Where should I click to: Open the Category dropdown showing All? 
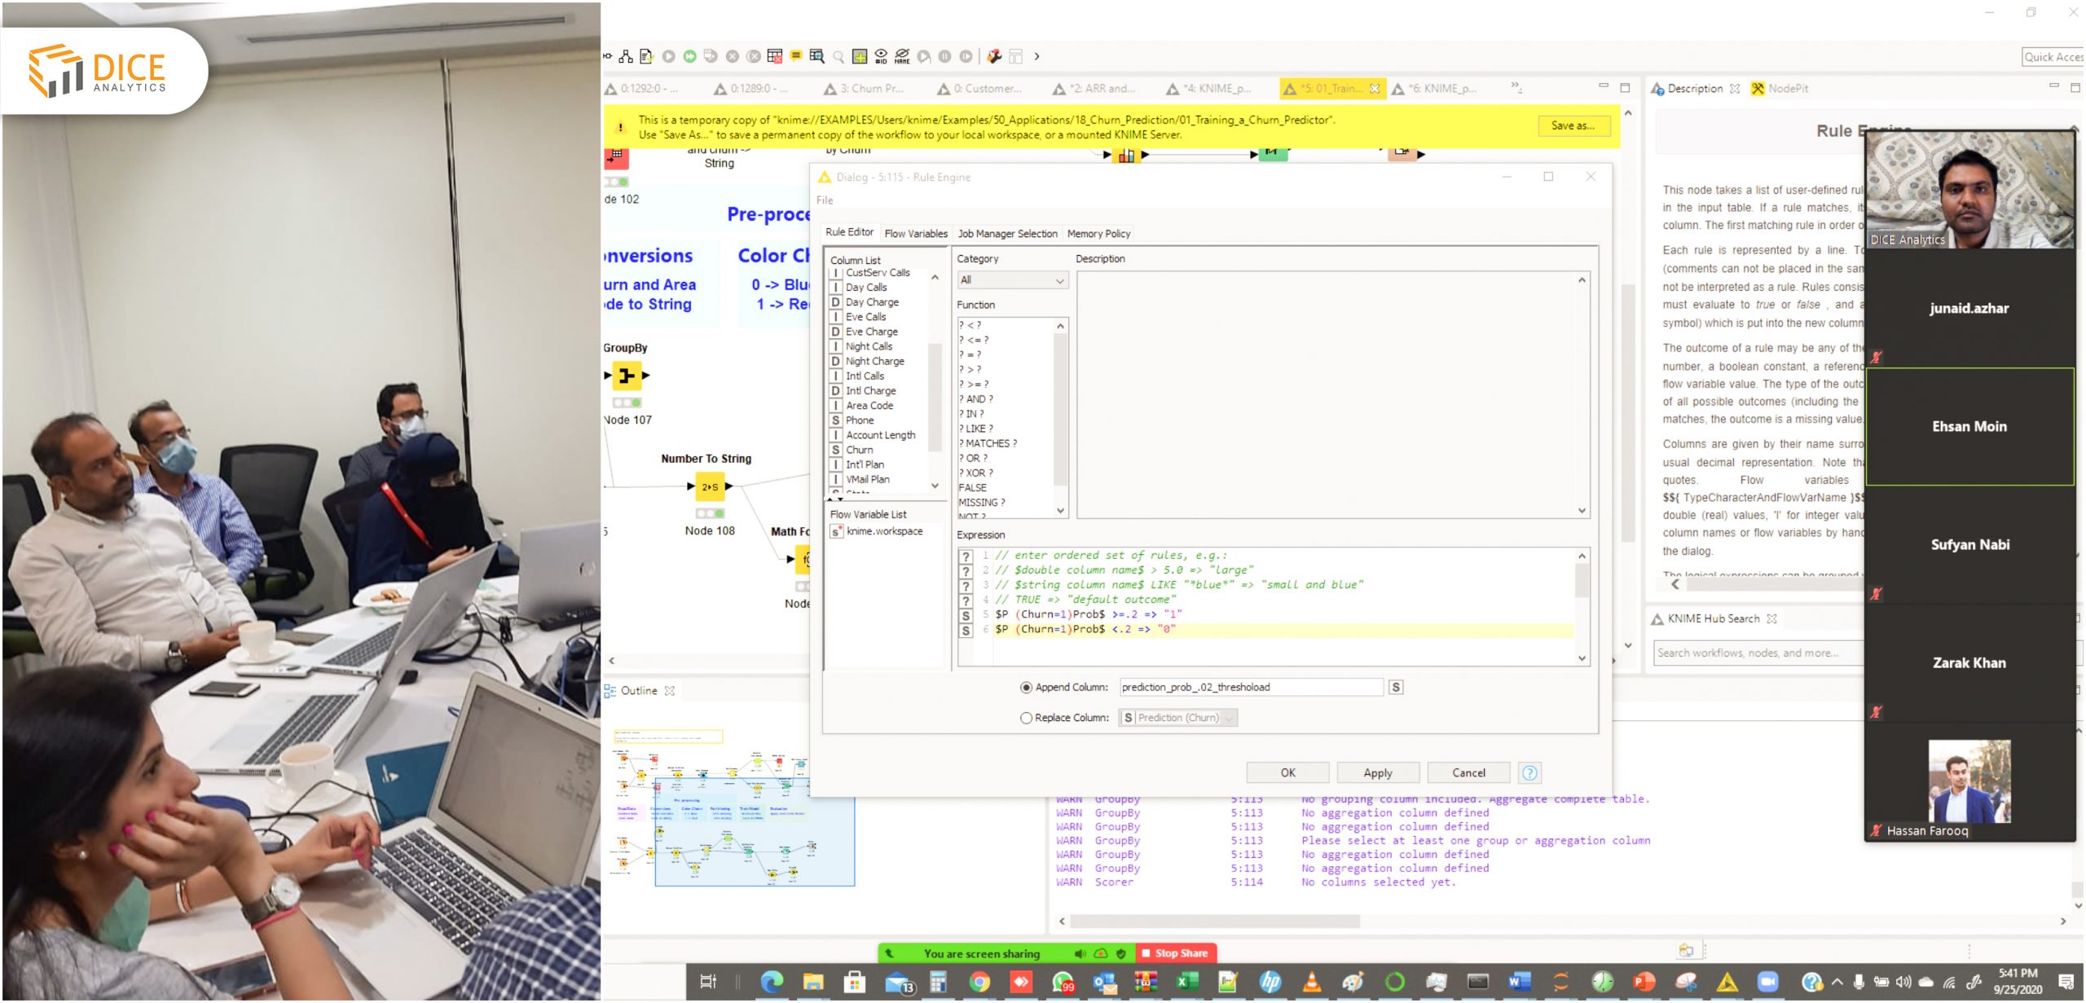[1012, 280]
